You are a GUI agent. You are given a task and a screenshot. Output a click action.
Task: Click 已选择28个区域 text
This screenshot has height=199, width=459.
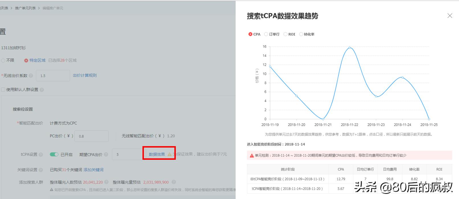62,60
